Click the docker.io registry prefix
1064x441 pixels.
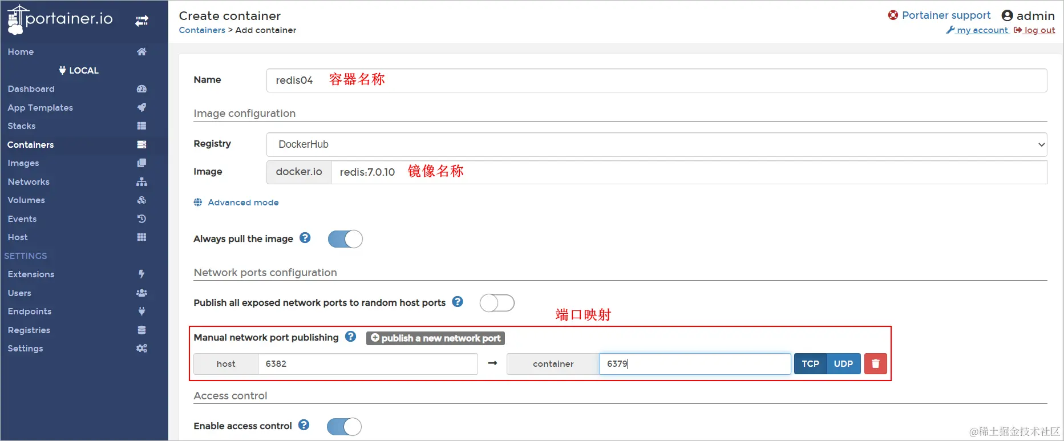299,172
